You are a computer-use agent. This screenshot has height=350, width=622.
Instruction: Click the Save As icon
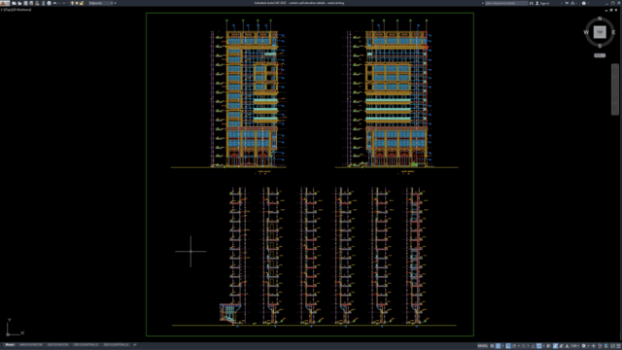(x=31, y=3)
